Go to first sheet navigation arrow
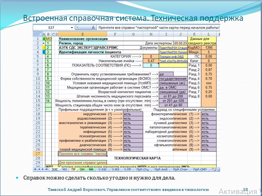 pos(35,169)
